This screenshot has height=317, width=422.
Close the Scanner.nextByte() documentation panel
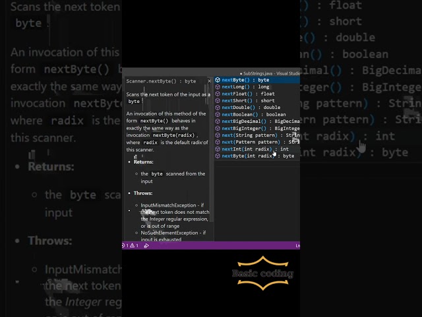click(x=210, y=81)
